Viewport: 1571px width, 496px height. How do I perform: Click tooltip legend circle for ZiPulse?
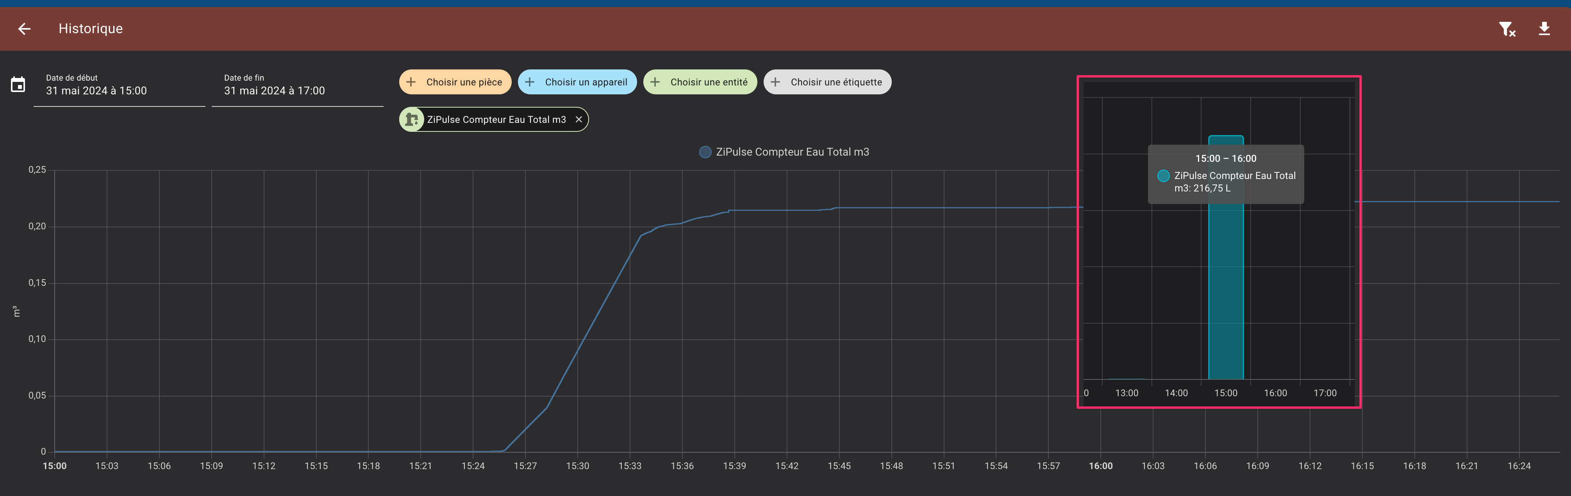[x=1163, y=176]
